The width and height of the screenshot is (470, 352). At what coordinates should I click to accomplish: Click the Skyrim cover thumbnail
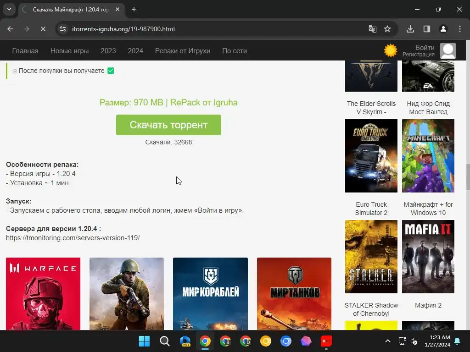pos(371,76)
